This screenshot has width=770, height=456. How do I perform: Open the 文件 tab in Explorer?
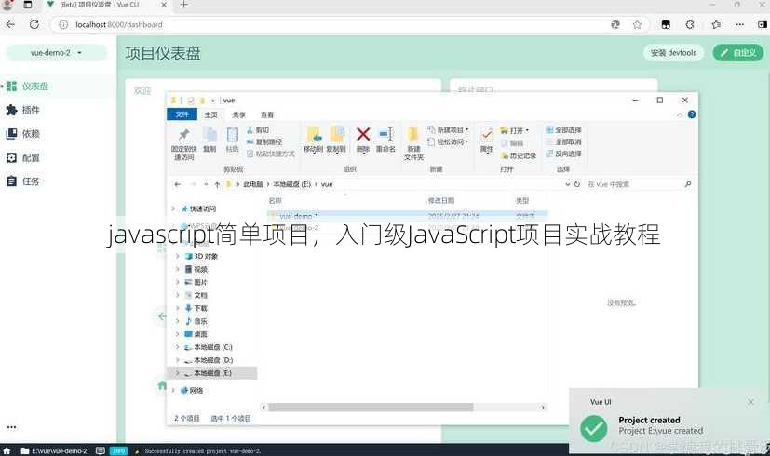pyautogui.click(x=182, y=114)
